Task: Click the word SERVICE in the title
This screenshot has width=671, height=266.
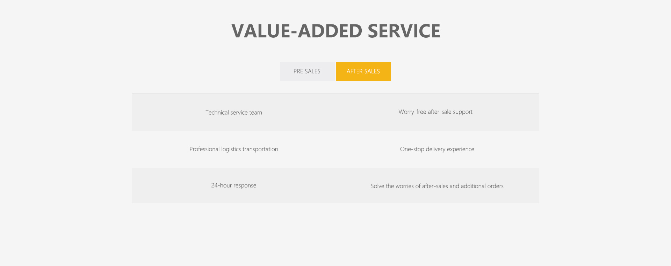Action: [404, 31]
